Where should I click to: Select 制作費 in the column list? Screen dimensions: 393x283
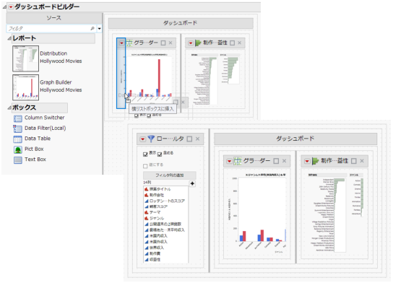click(x=155, y=253)
